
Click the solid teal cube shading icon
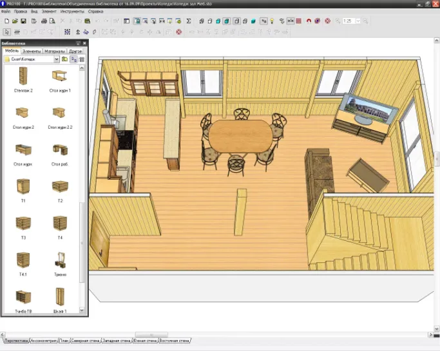tap(253, 21)
